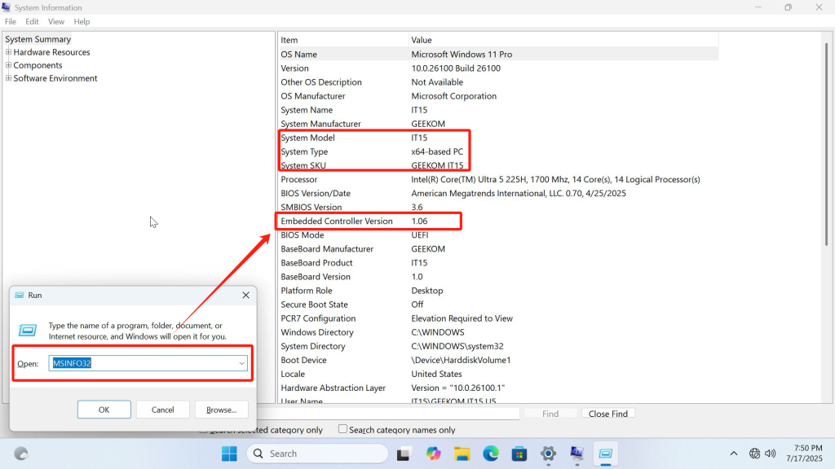This screenshot has height=469, width=835.
Task: Select the Platform Role row label
Action: pos(307,291)
